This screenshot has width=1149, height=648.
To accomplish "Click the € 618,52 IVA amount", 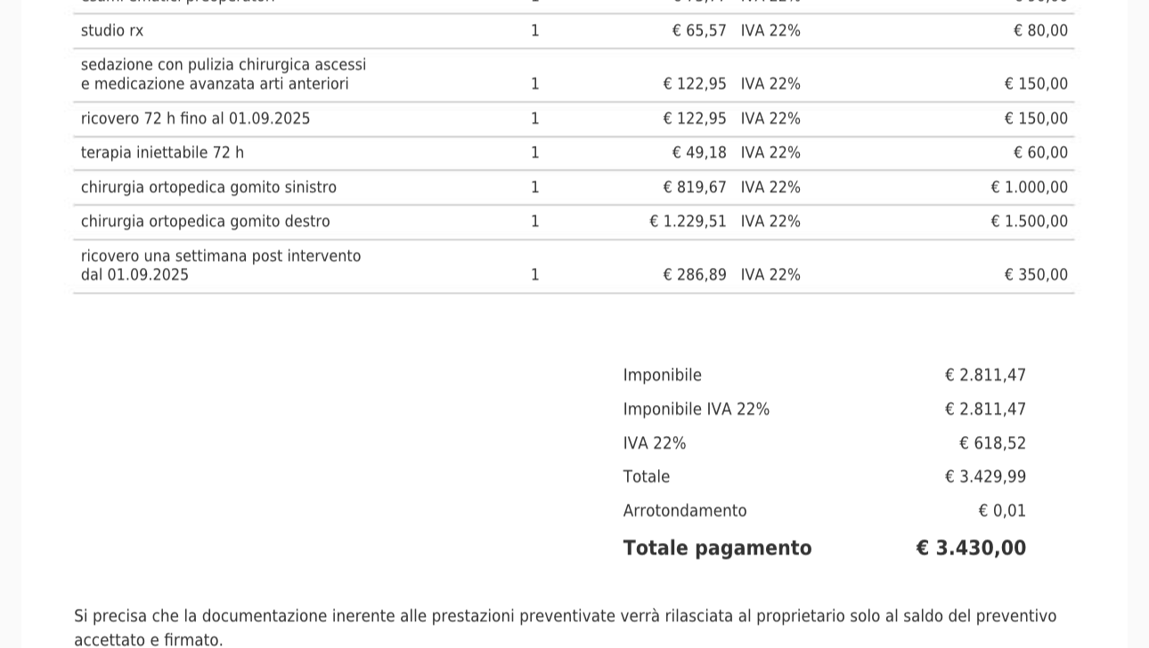I will click(x=992, y=443).
